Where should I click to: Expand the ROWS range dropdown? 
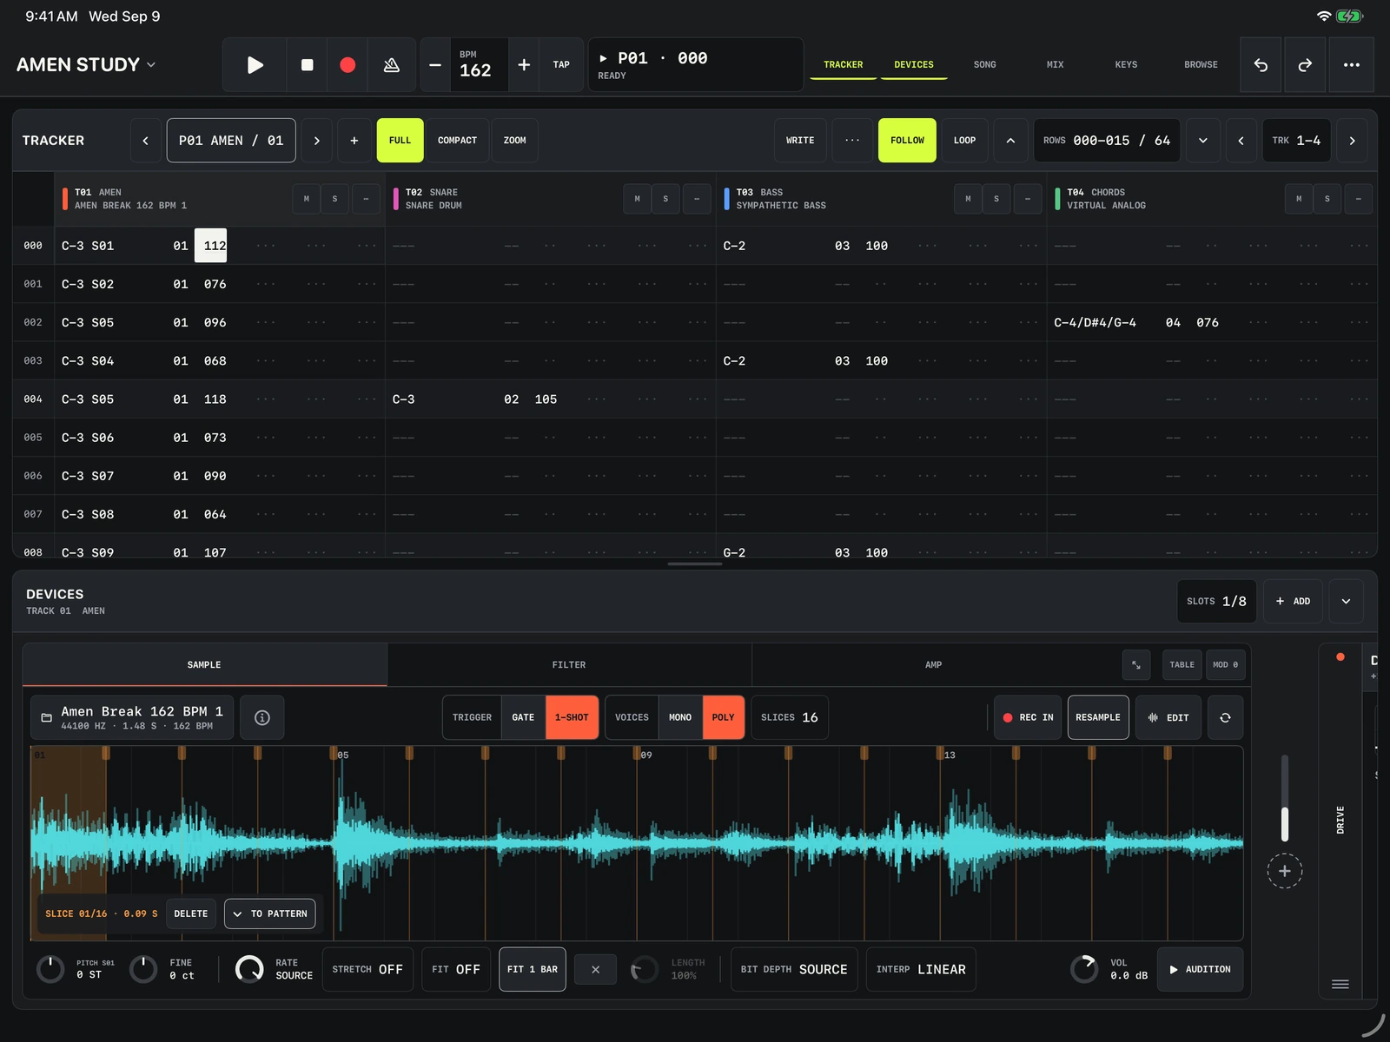(x=1202, y=141)
